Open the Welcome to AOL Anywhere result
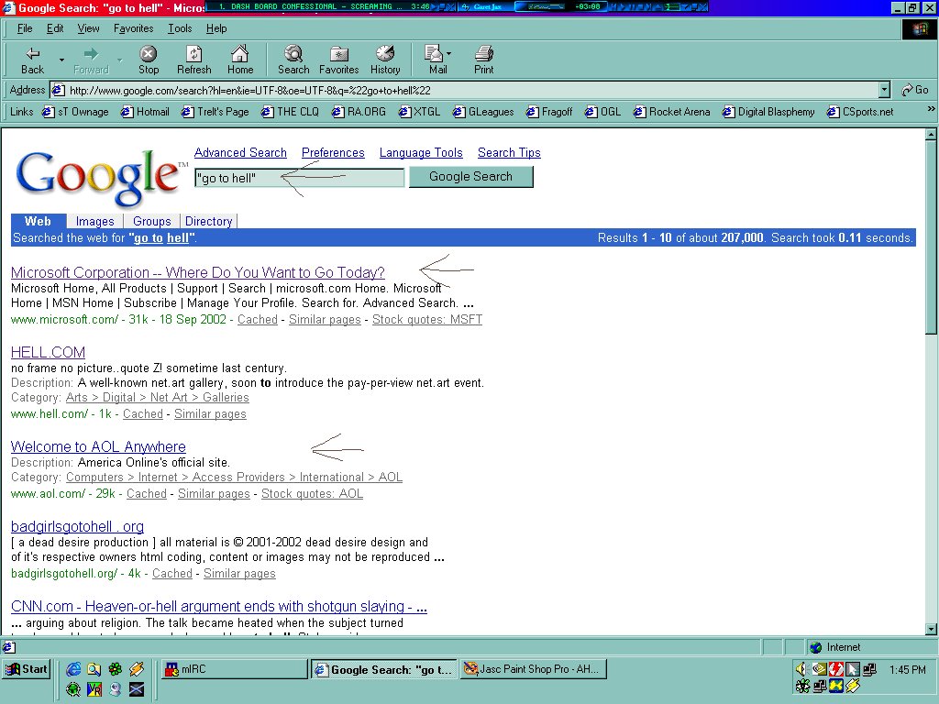The image size is (939, 704). tap(98, 446)
